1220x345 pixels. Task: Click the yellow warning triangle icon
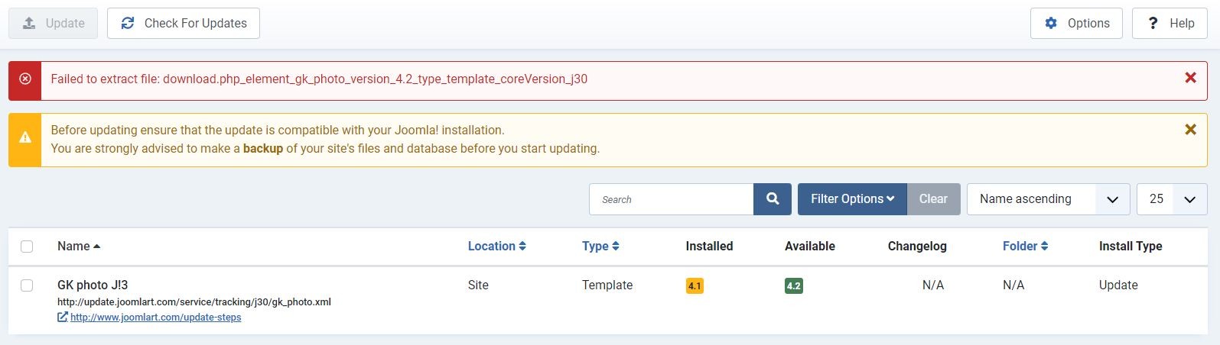coord(25,138)
